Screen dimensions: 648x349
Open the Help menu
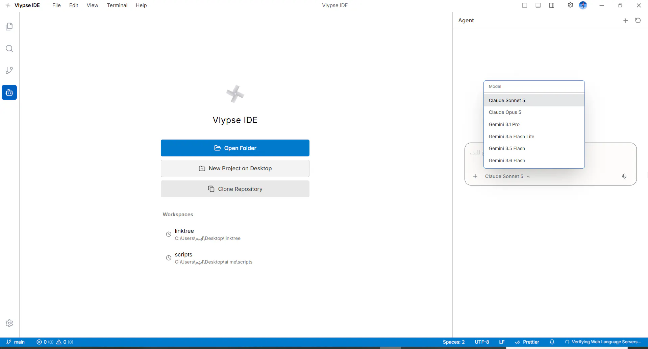click(141, 5)
